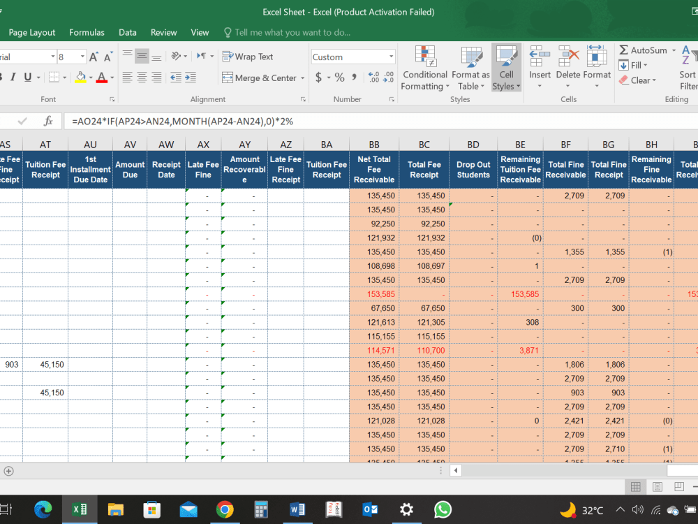The width and height of the screenshot is (698, 524).
Task: Open the Formulas ribbon tab
Action: coord(87,32)
